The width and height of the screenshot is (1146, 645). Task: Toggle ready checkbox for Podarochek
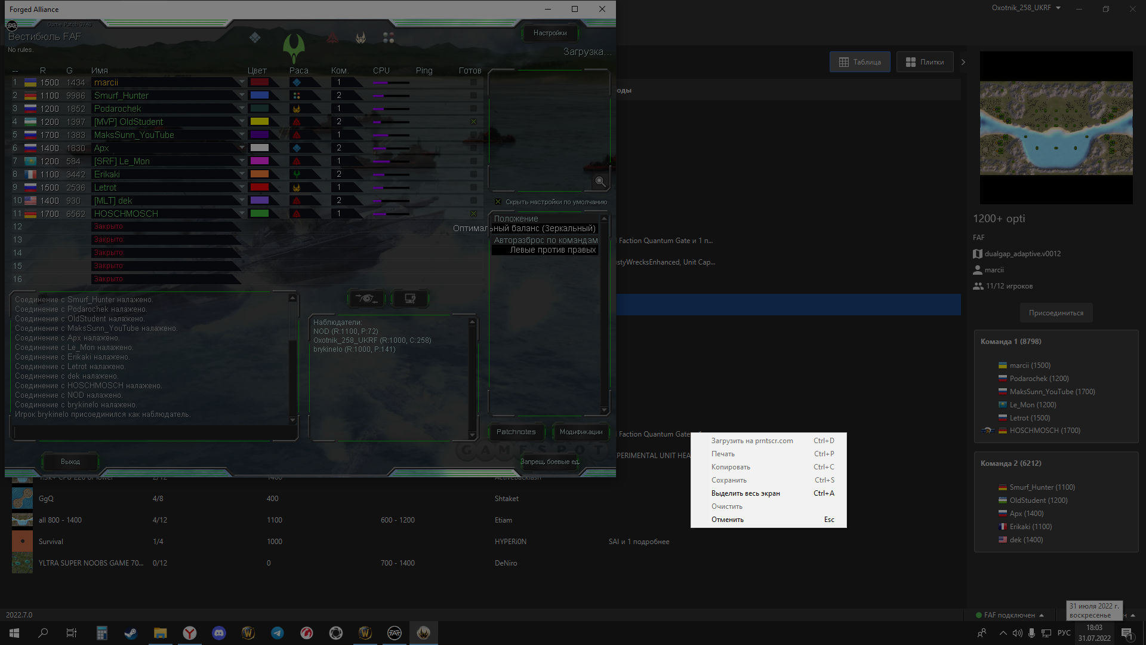473,109
